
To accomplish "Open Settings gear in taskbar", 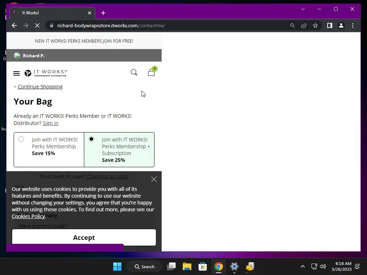I will click(234, 266).
